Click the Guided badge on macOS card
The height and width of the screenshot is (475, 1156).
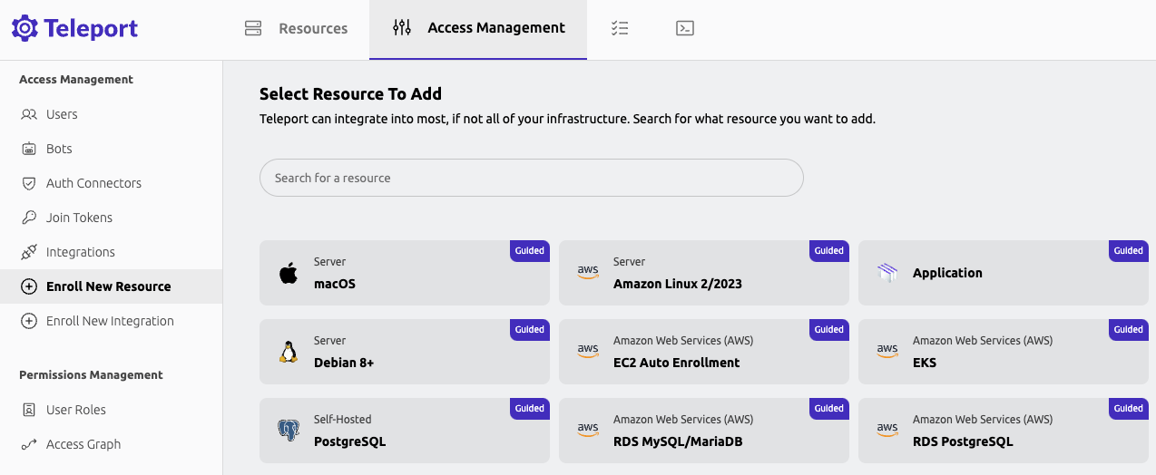(x=530, y=251)
